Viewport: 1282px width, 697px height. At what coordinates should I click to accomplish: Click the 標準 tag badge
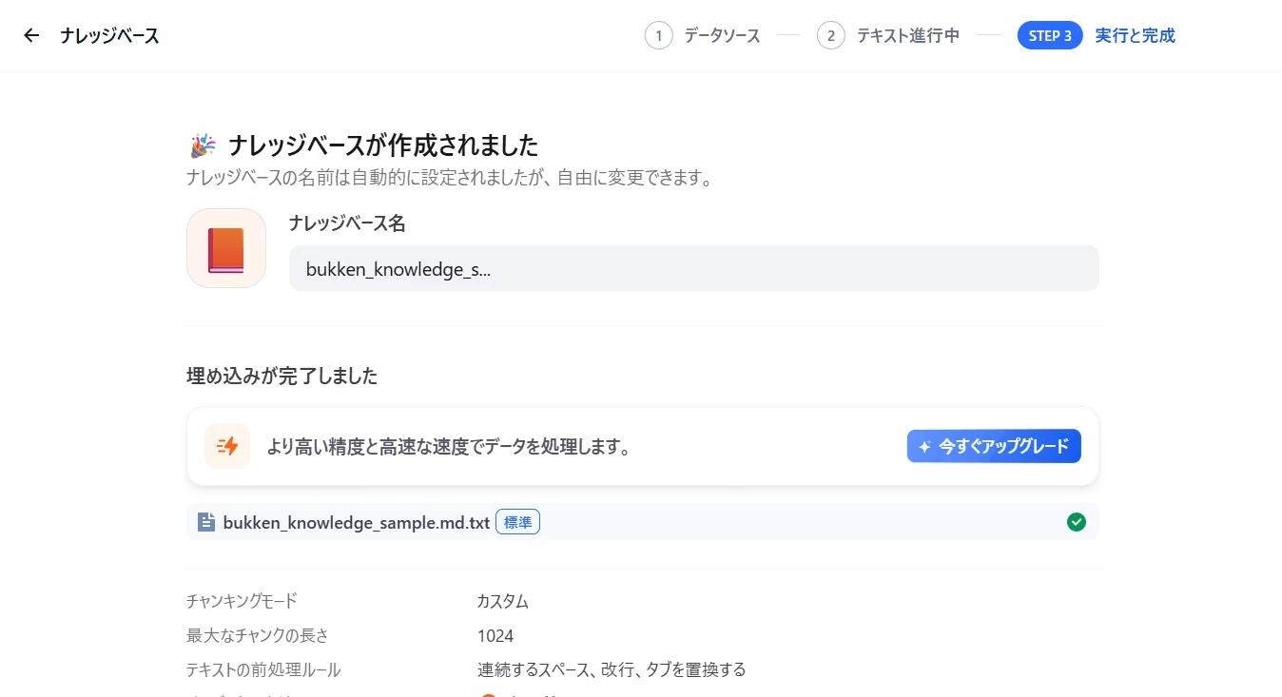pos(517,522)
